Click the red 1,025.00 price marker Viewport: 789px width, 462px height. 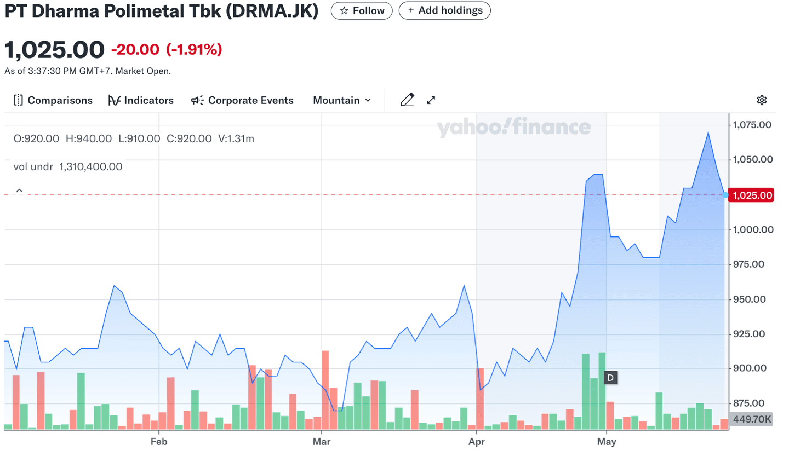tap(751, 195)
